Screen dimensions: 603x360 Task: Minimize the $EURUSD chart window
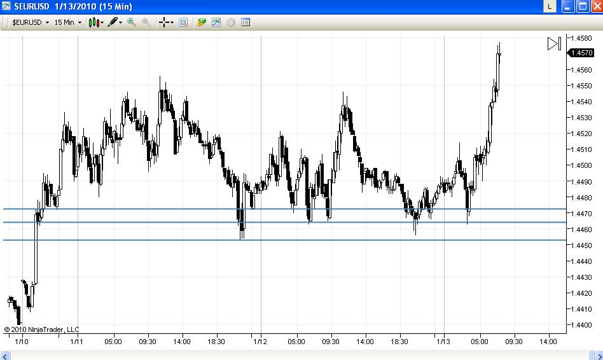pos(568,6)
